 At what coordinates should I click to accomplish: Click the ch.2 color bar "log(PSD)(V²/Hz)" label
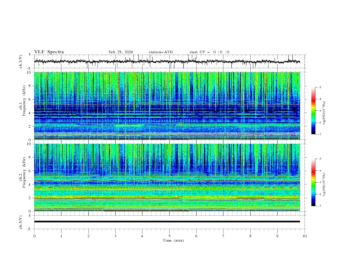pyautogui.click(x=324, y=184)
